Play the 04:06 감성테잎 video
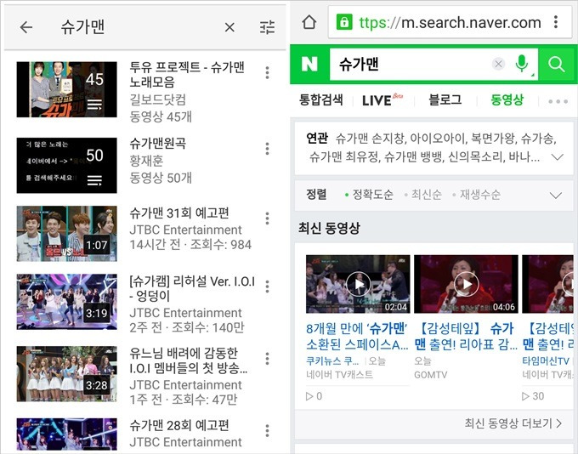Image resolution: width=578 pixels, height=454 pixels. click(x=466, y=284)
